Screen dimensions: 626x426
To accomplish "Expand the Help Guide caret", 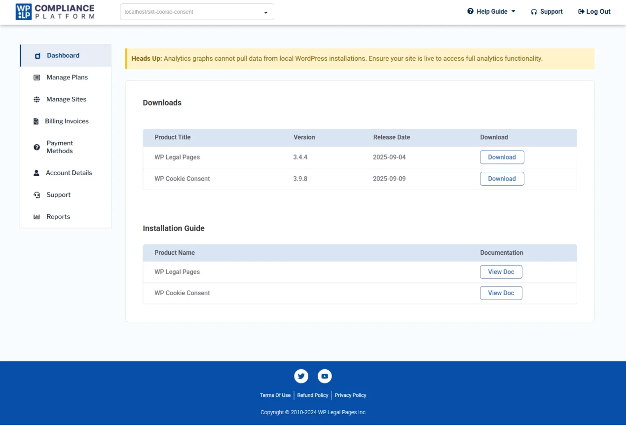I will point(513,11).
